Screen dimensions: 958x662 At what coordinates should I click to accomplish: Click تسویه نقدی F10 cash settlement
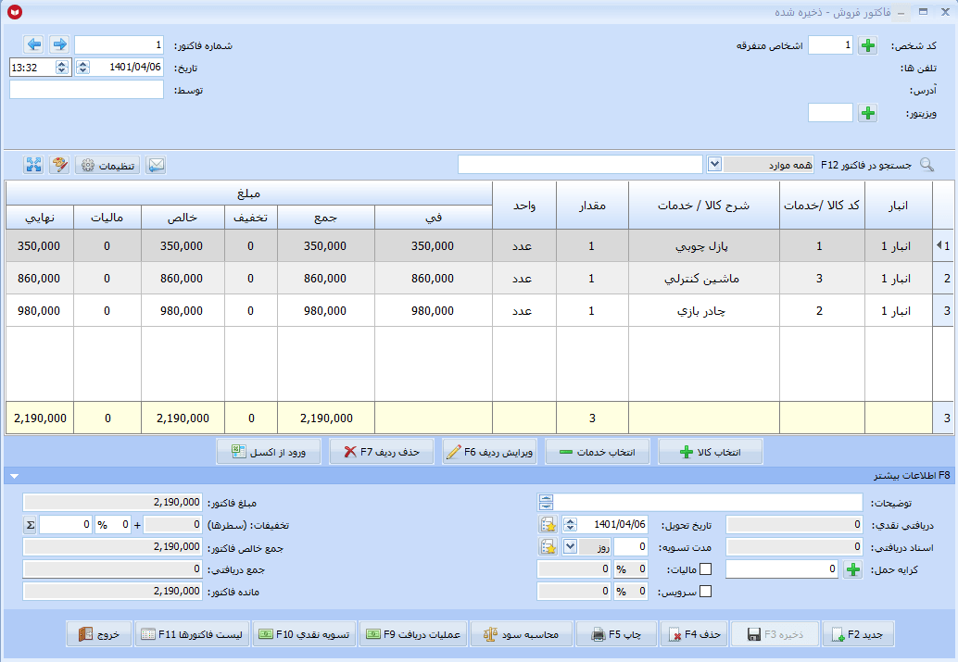tap(304, 634)
